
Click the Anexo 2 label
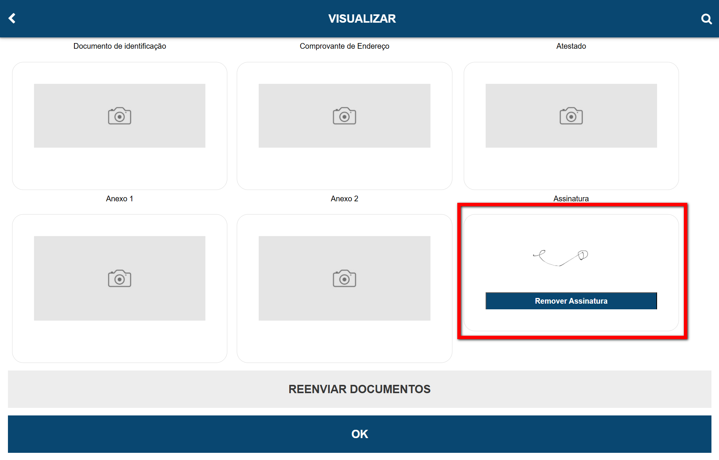(x=344, y=199)
